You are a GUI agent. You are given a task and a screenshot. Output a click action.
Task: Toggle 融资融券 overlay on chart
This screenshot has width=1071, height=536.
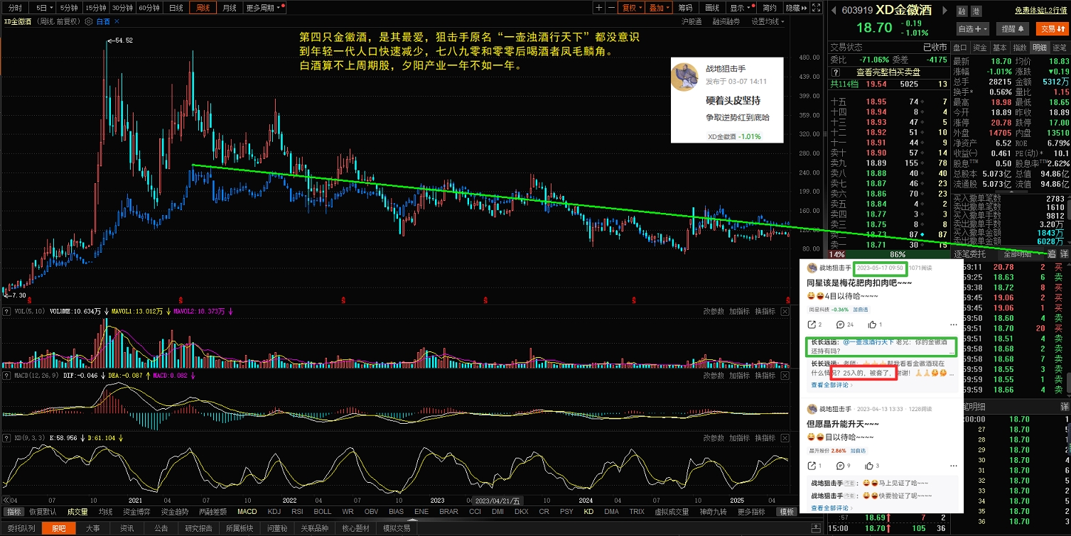[x=726, y=21]
